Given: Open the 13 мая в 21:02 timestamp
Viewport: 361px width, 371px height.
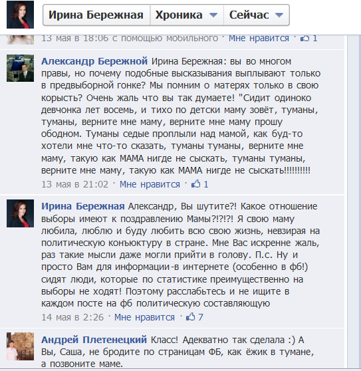Looking at the screenshot, I should 74,184.
